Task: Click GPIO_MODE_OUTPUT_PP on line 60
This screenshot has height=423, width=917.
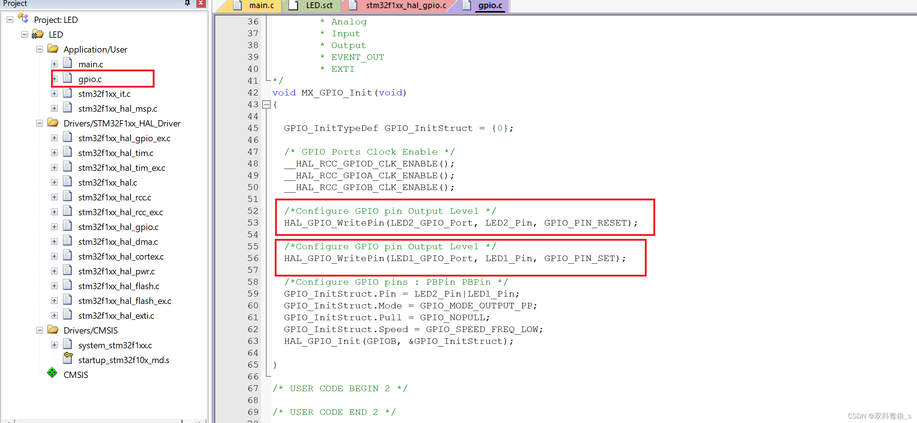Action: (x=476, y=306)
